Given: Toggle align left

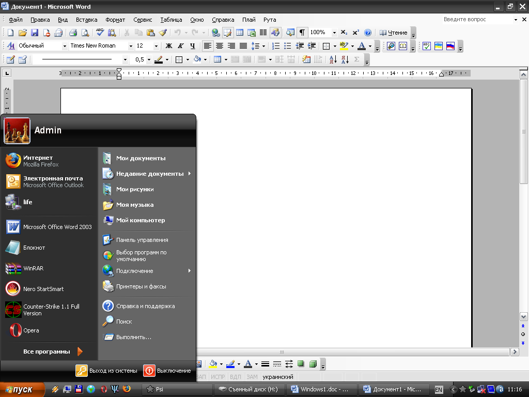Looking at the screenshot, I should coord(208,46).
